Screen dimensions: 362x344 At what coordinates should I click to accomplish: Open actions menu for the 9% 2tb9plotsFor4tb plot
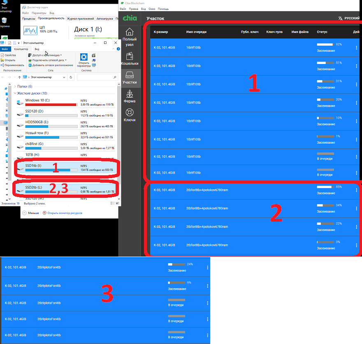coord(208,286)
